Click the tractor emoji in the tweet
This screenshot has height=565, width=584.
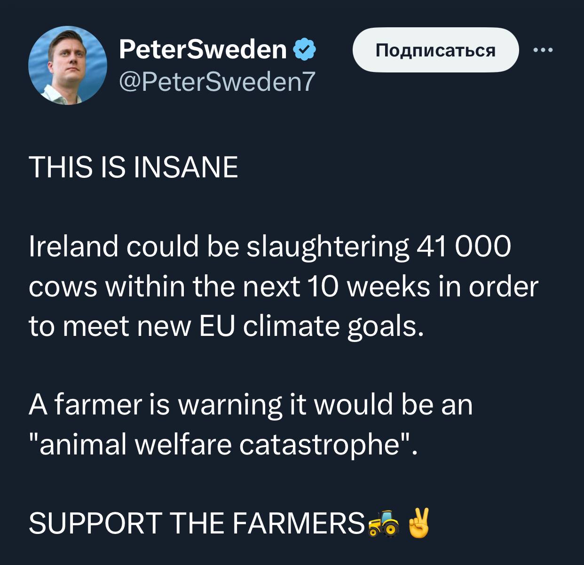coord(383,523)
